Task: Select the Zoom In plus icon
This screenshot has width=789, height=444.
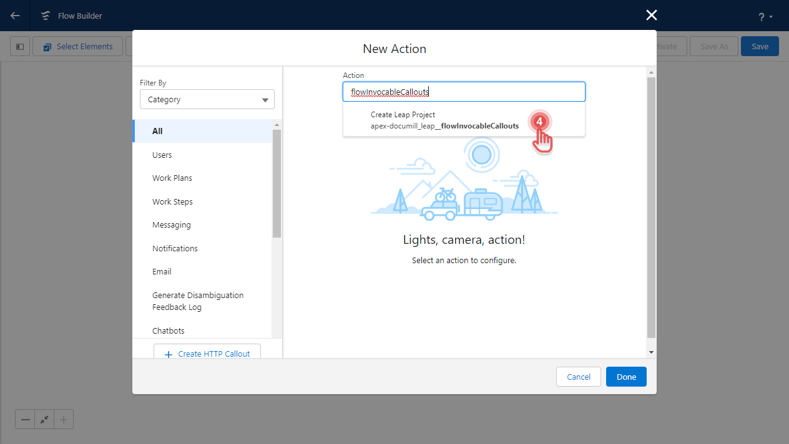Action: [63, 419]
